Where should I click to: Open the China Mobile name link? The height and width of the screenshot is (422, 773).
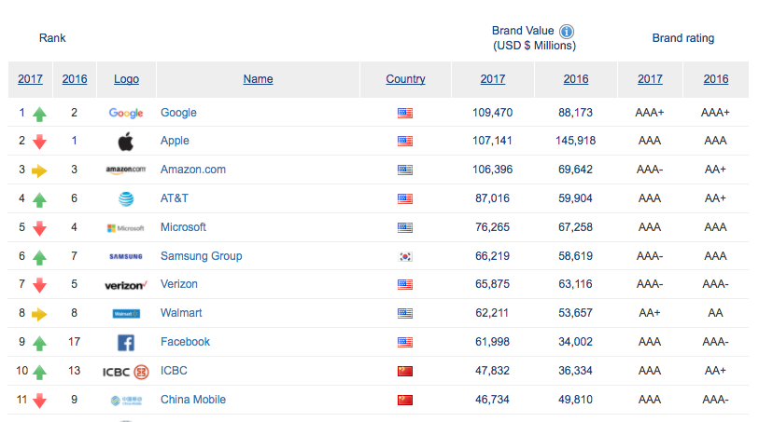pos(192,400)
